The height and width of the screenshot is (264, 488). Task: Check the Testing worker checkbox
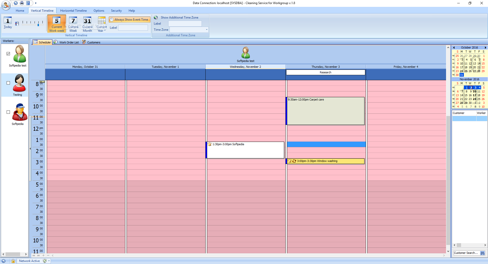click(x=8, y=83)
